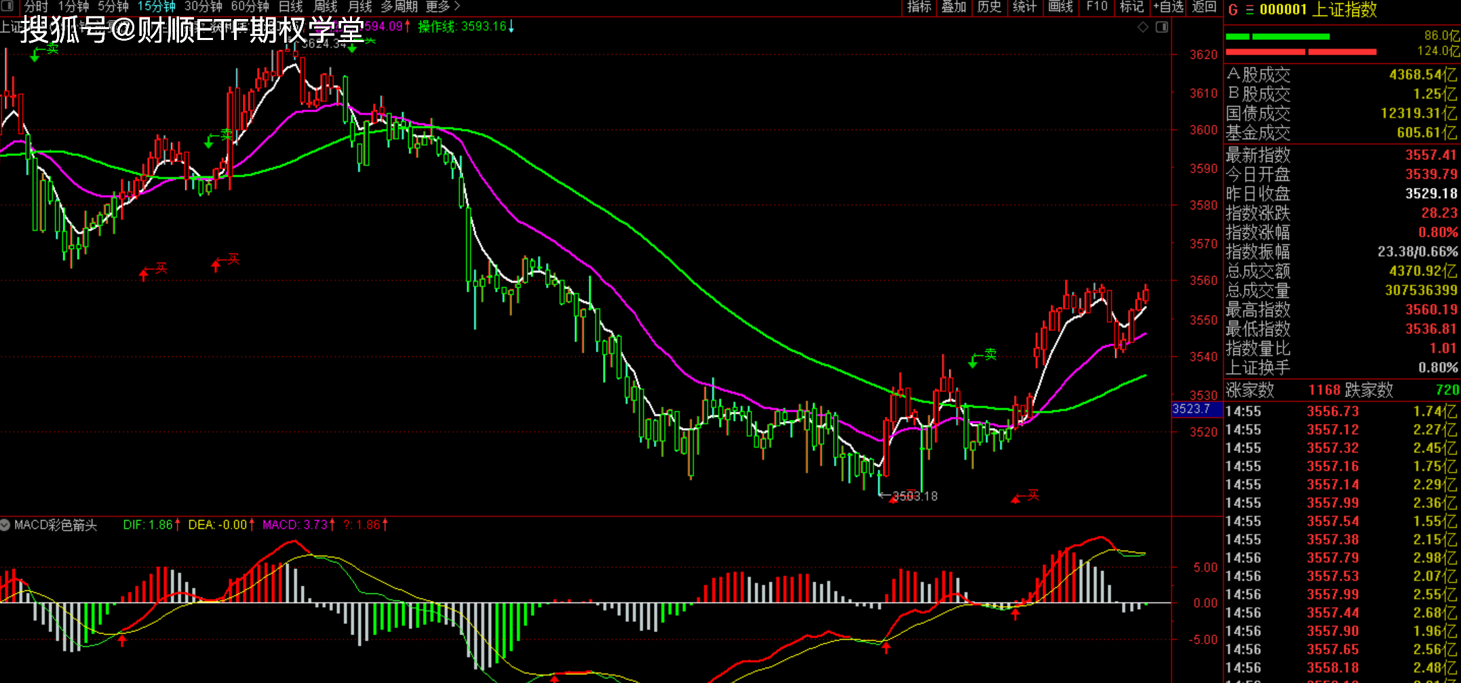Add to watchlist with +自选
1461x683 pixels.
pyautogui.click(x=1168, y=7)
